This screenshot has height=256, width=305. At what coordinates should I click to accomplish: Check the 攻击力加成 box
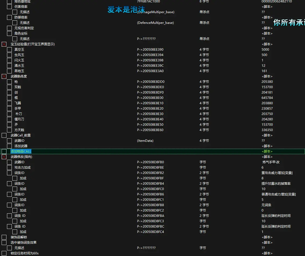[x=9, y=167]
